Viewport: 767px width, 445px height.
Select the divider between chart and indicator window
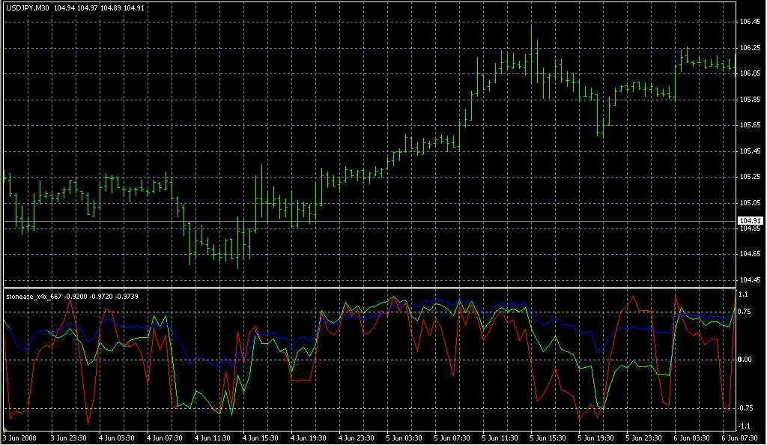(x=367, y=288)
